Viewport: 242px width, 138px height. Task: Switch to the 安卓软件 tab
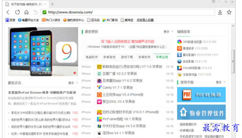[144, 57]
